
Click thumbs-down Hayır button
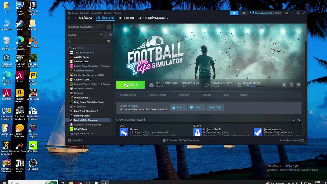pos(196,107)
